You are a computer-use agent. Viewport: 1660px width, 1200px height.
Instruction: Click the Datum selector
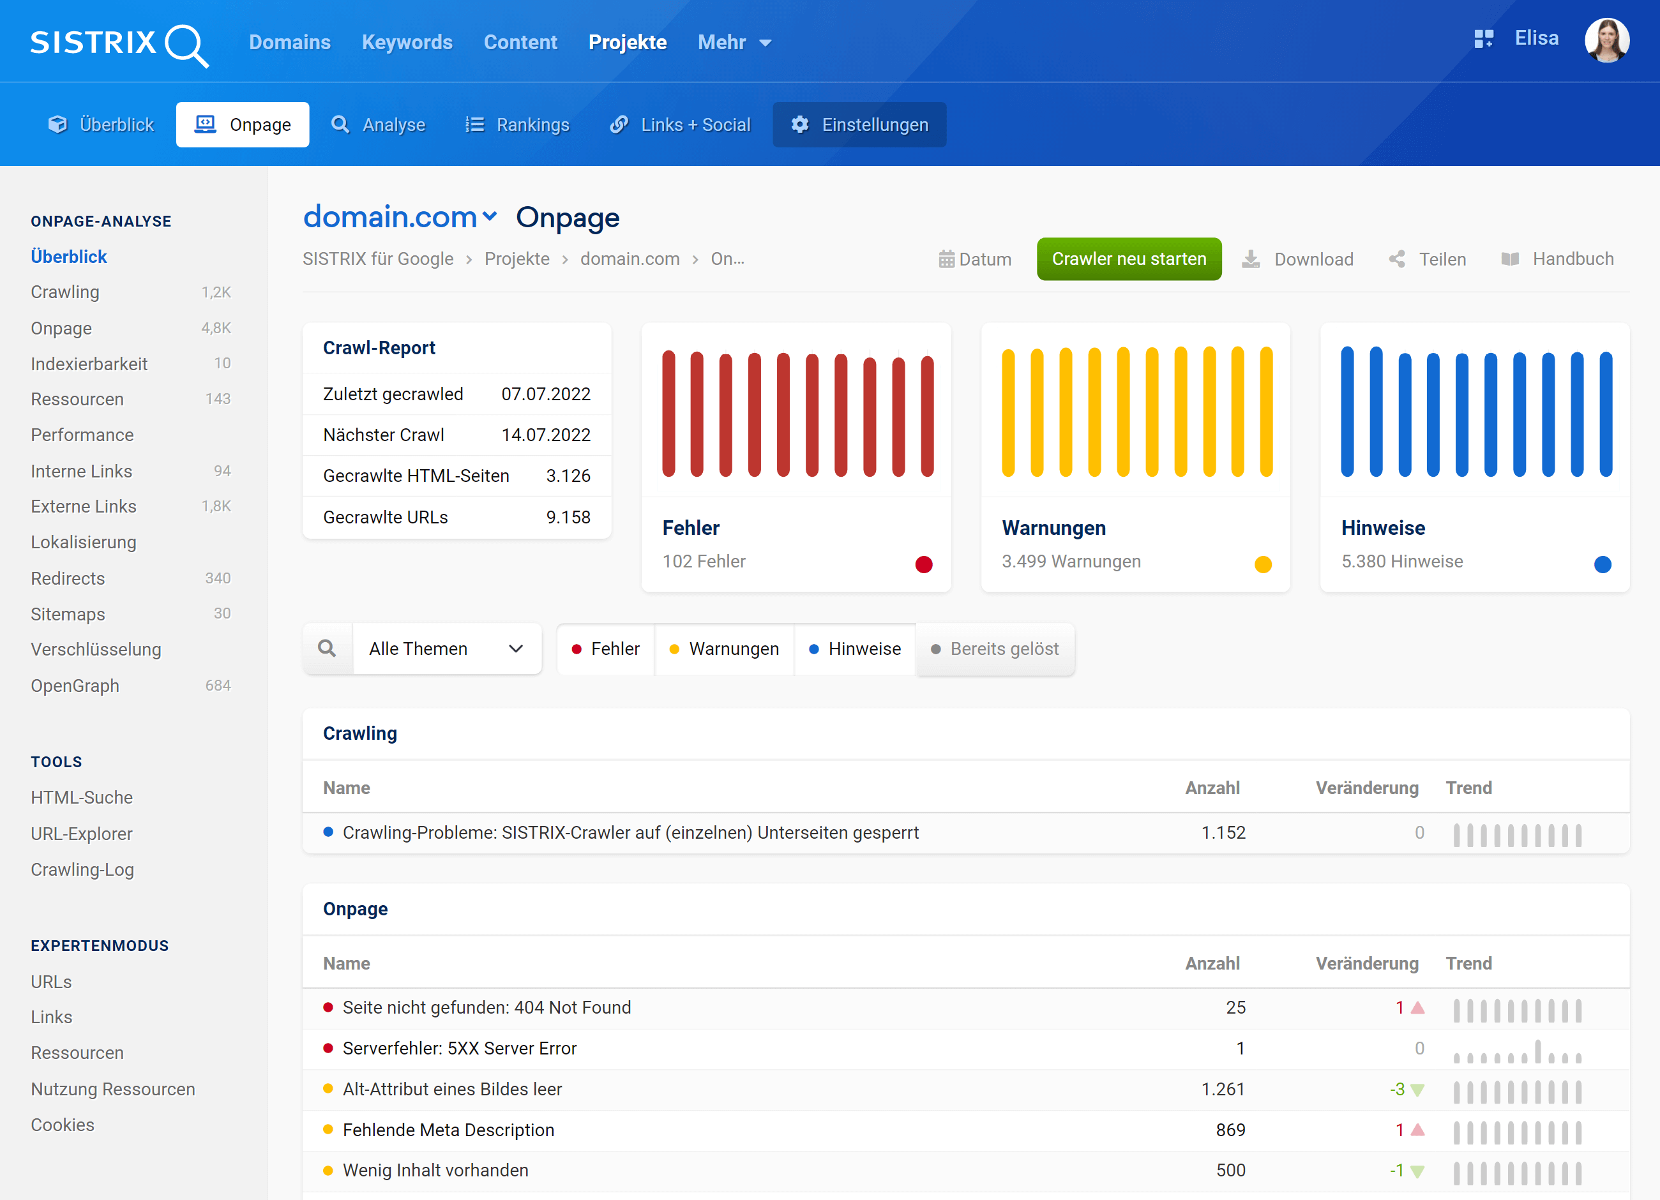[972, 259]
